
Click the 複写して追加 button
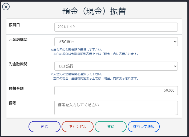(144, 127)
